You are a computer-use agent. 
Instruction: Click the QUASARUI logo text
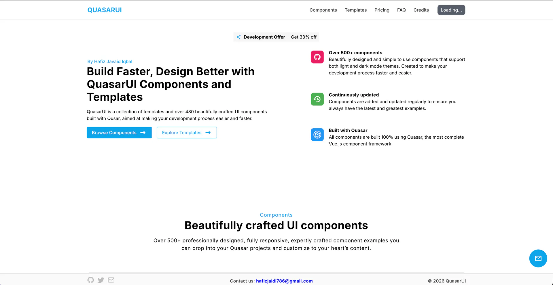(105, 10)
